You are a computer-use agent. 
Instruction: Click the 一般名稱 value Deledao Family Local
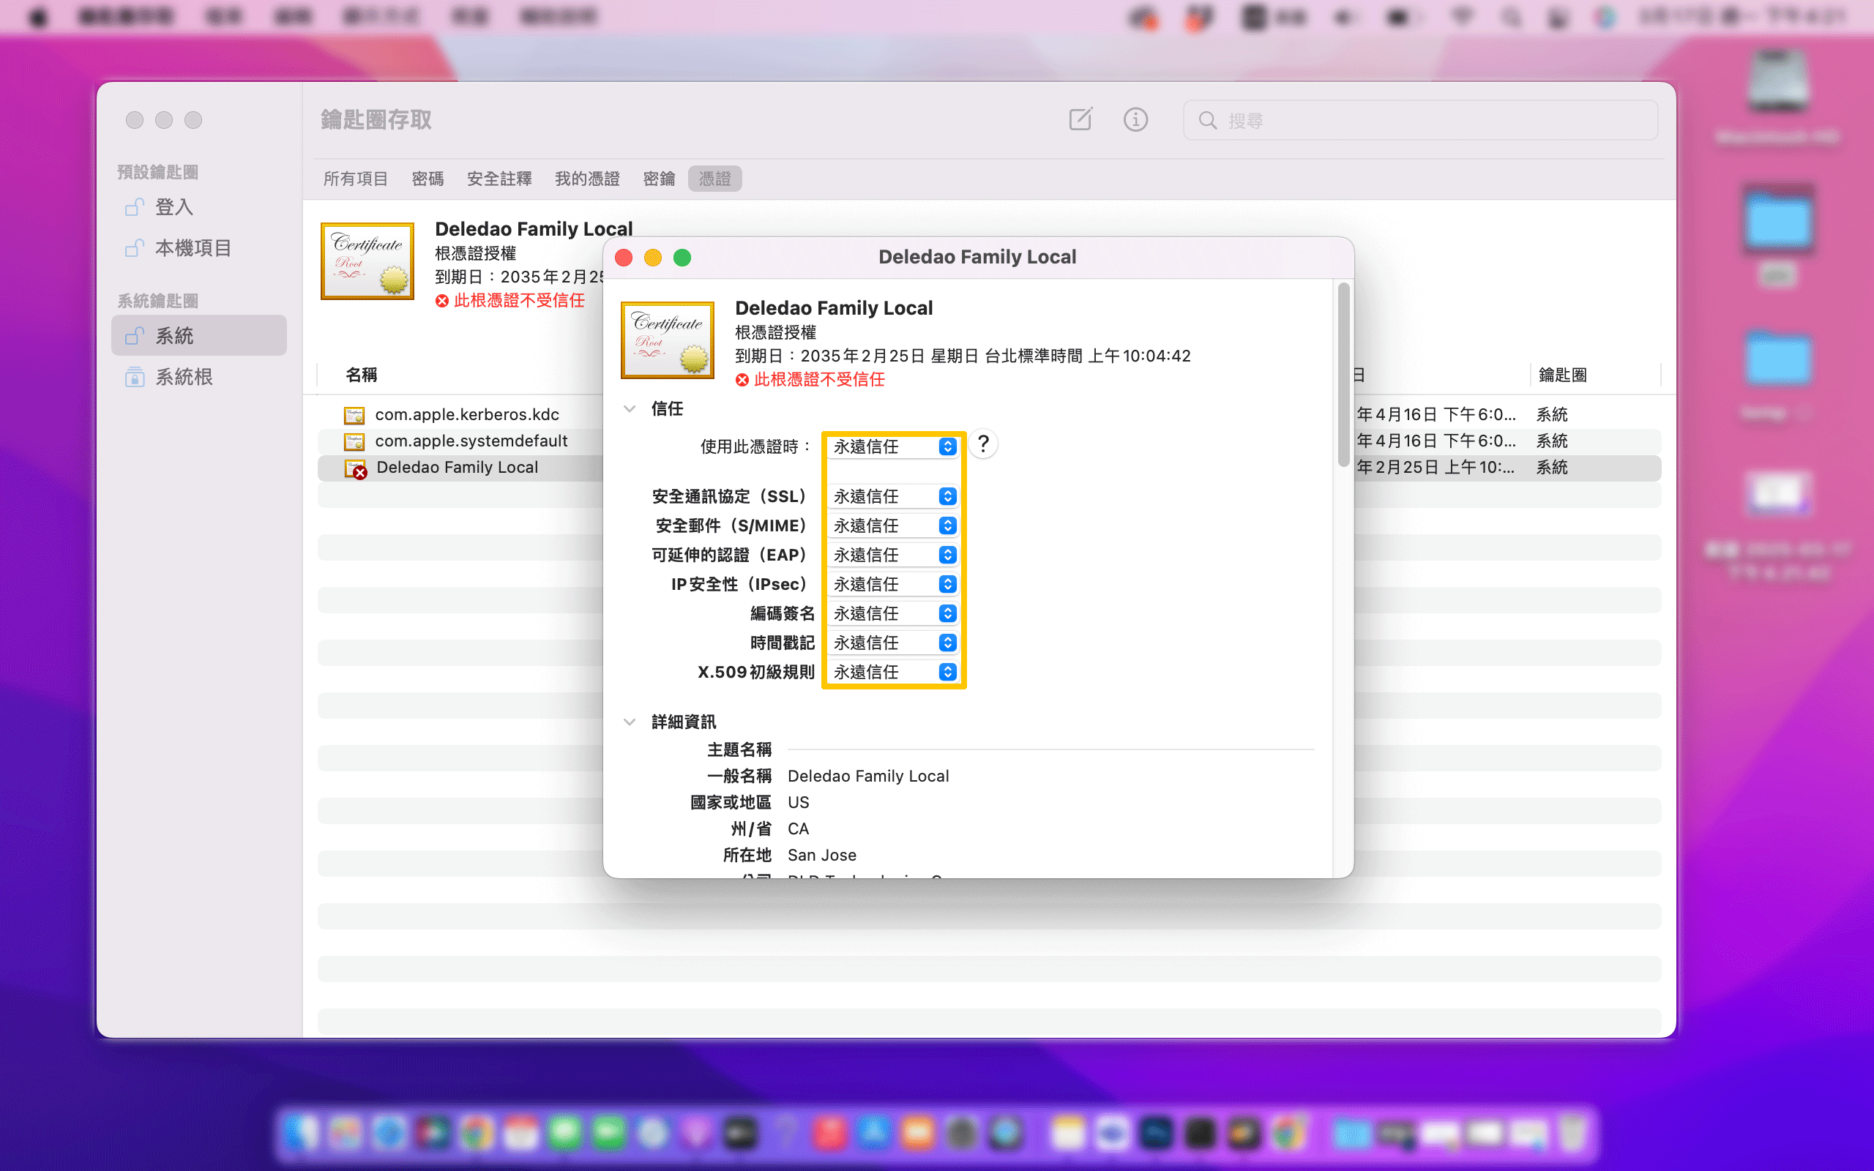point(868,776)
